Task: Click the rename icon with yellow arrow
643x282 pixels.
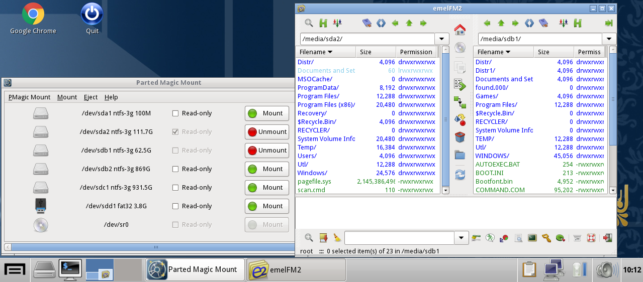Action: (460, 119)
